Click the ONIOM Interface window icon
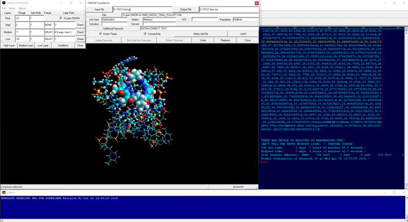408x222 pixels. click(4, 3)
